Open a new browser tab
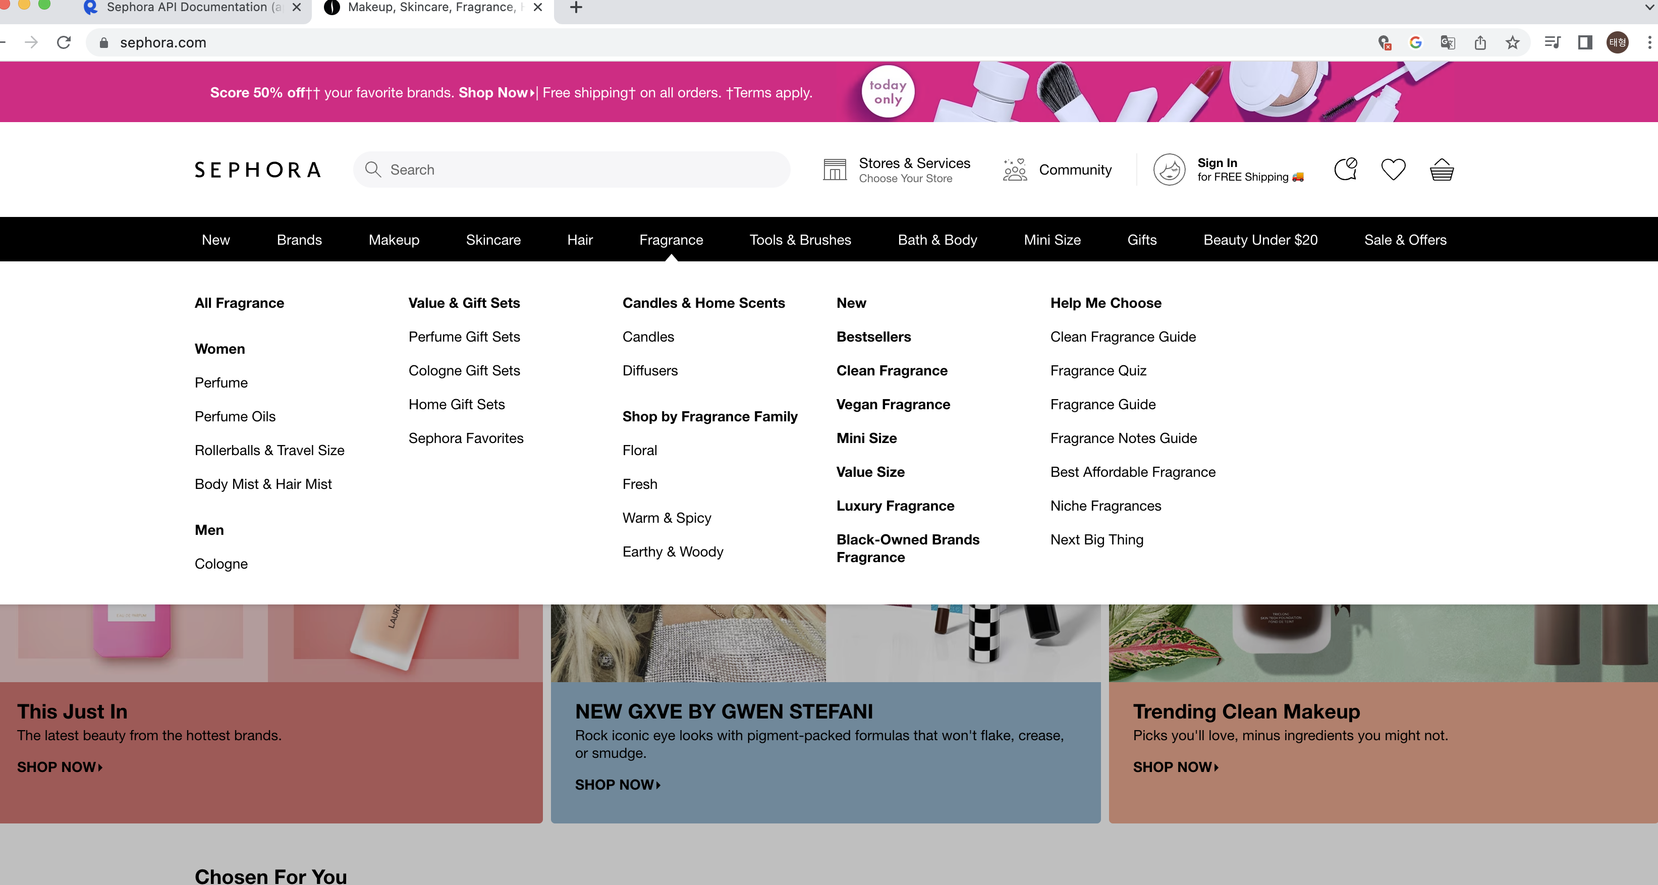The height and width of the screenshot is (885, 1658). click(x=576, y=8)
